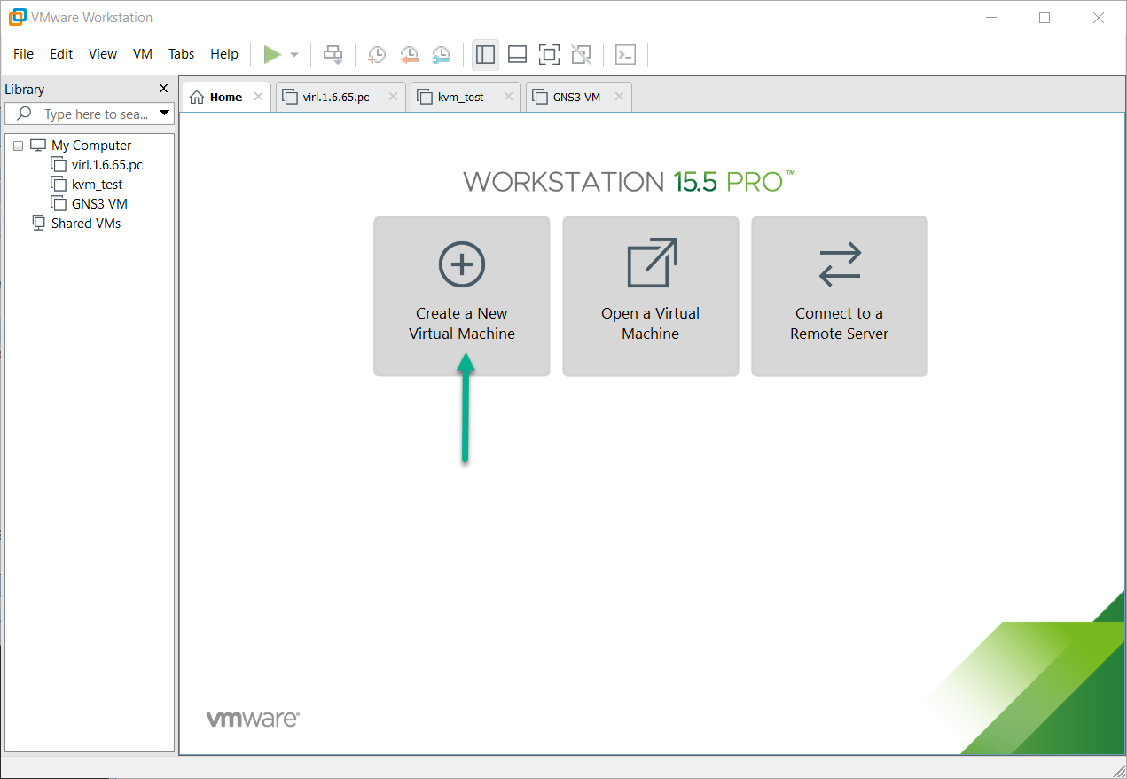Click Send Ctrl+Alt+Del toolbar icon
The height and width of the screenshot is (779, 1127).
coord(333,55)
